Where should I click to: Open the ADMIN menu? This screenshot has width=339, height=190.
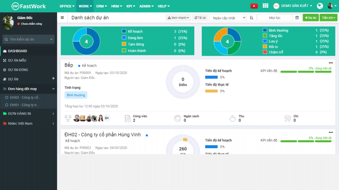pos(146,6)
